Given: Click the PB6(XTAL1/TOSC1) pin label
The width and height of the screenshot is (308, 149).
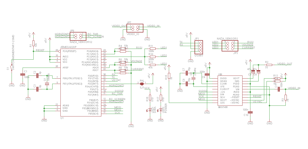Looking at the screenshot, I should [x=72, y=78].
